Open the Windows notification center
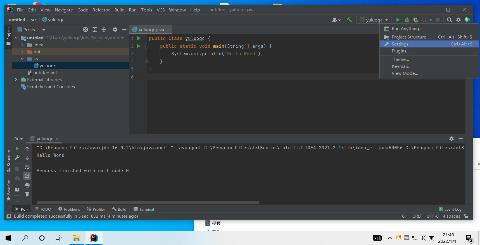 pyautogui.click(x=469, y=239)
